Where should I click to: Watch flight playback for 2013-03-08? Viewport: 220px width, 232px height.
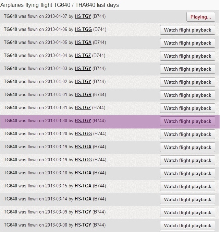pyautogui.click(x=187, y=225)
